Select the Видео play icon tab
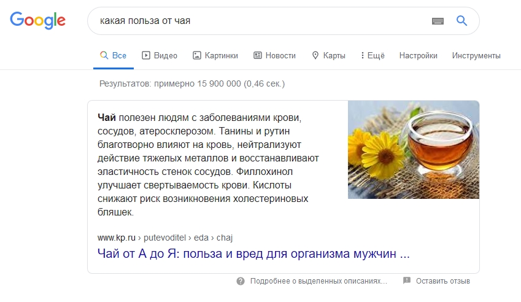Image resolution: width=521 pixels, height=302 pixels. pos(146,55)
